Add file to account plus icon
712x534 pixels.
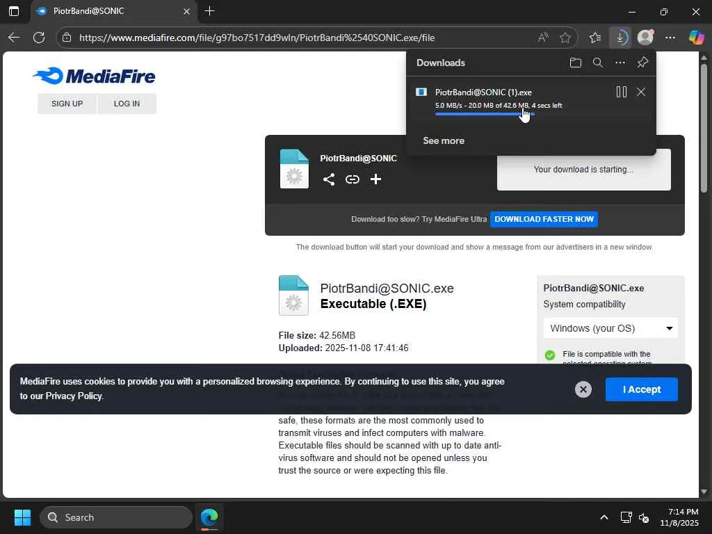pos(375,179)
